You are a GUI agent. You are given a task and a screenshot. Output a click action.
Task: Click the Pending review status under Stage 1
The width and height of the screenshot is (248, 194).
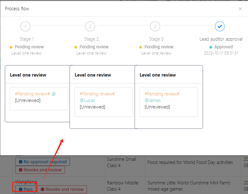coord(29,47)
